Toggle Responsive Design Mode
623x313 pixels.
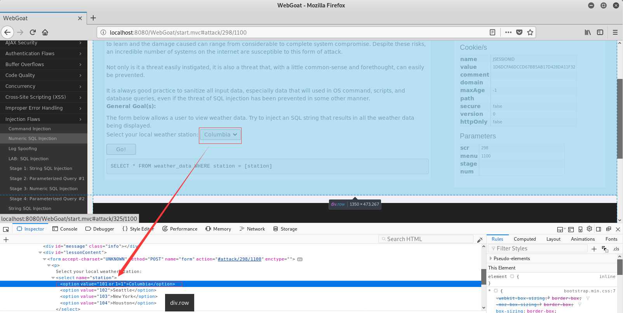580,229
